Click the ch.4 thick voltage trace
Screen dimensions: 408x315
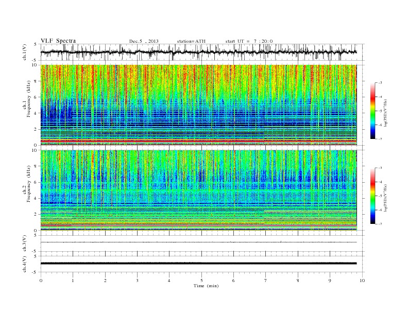[198, 264]
